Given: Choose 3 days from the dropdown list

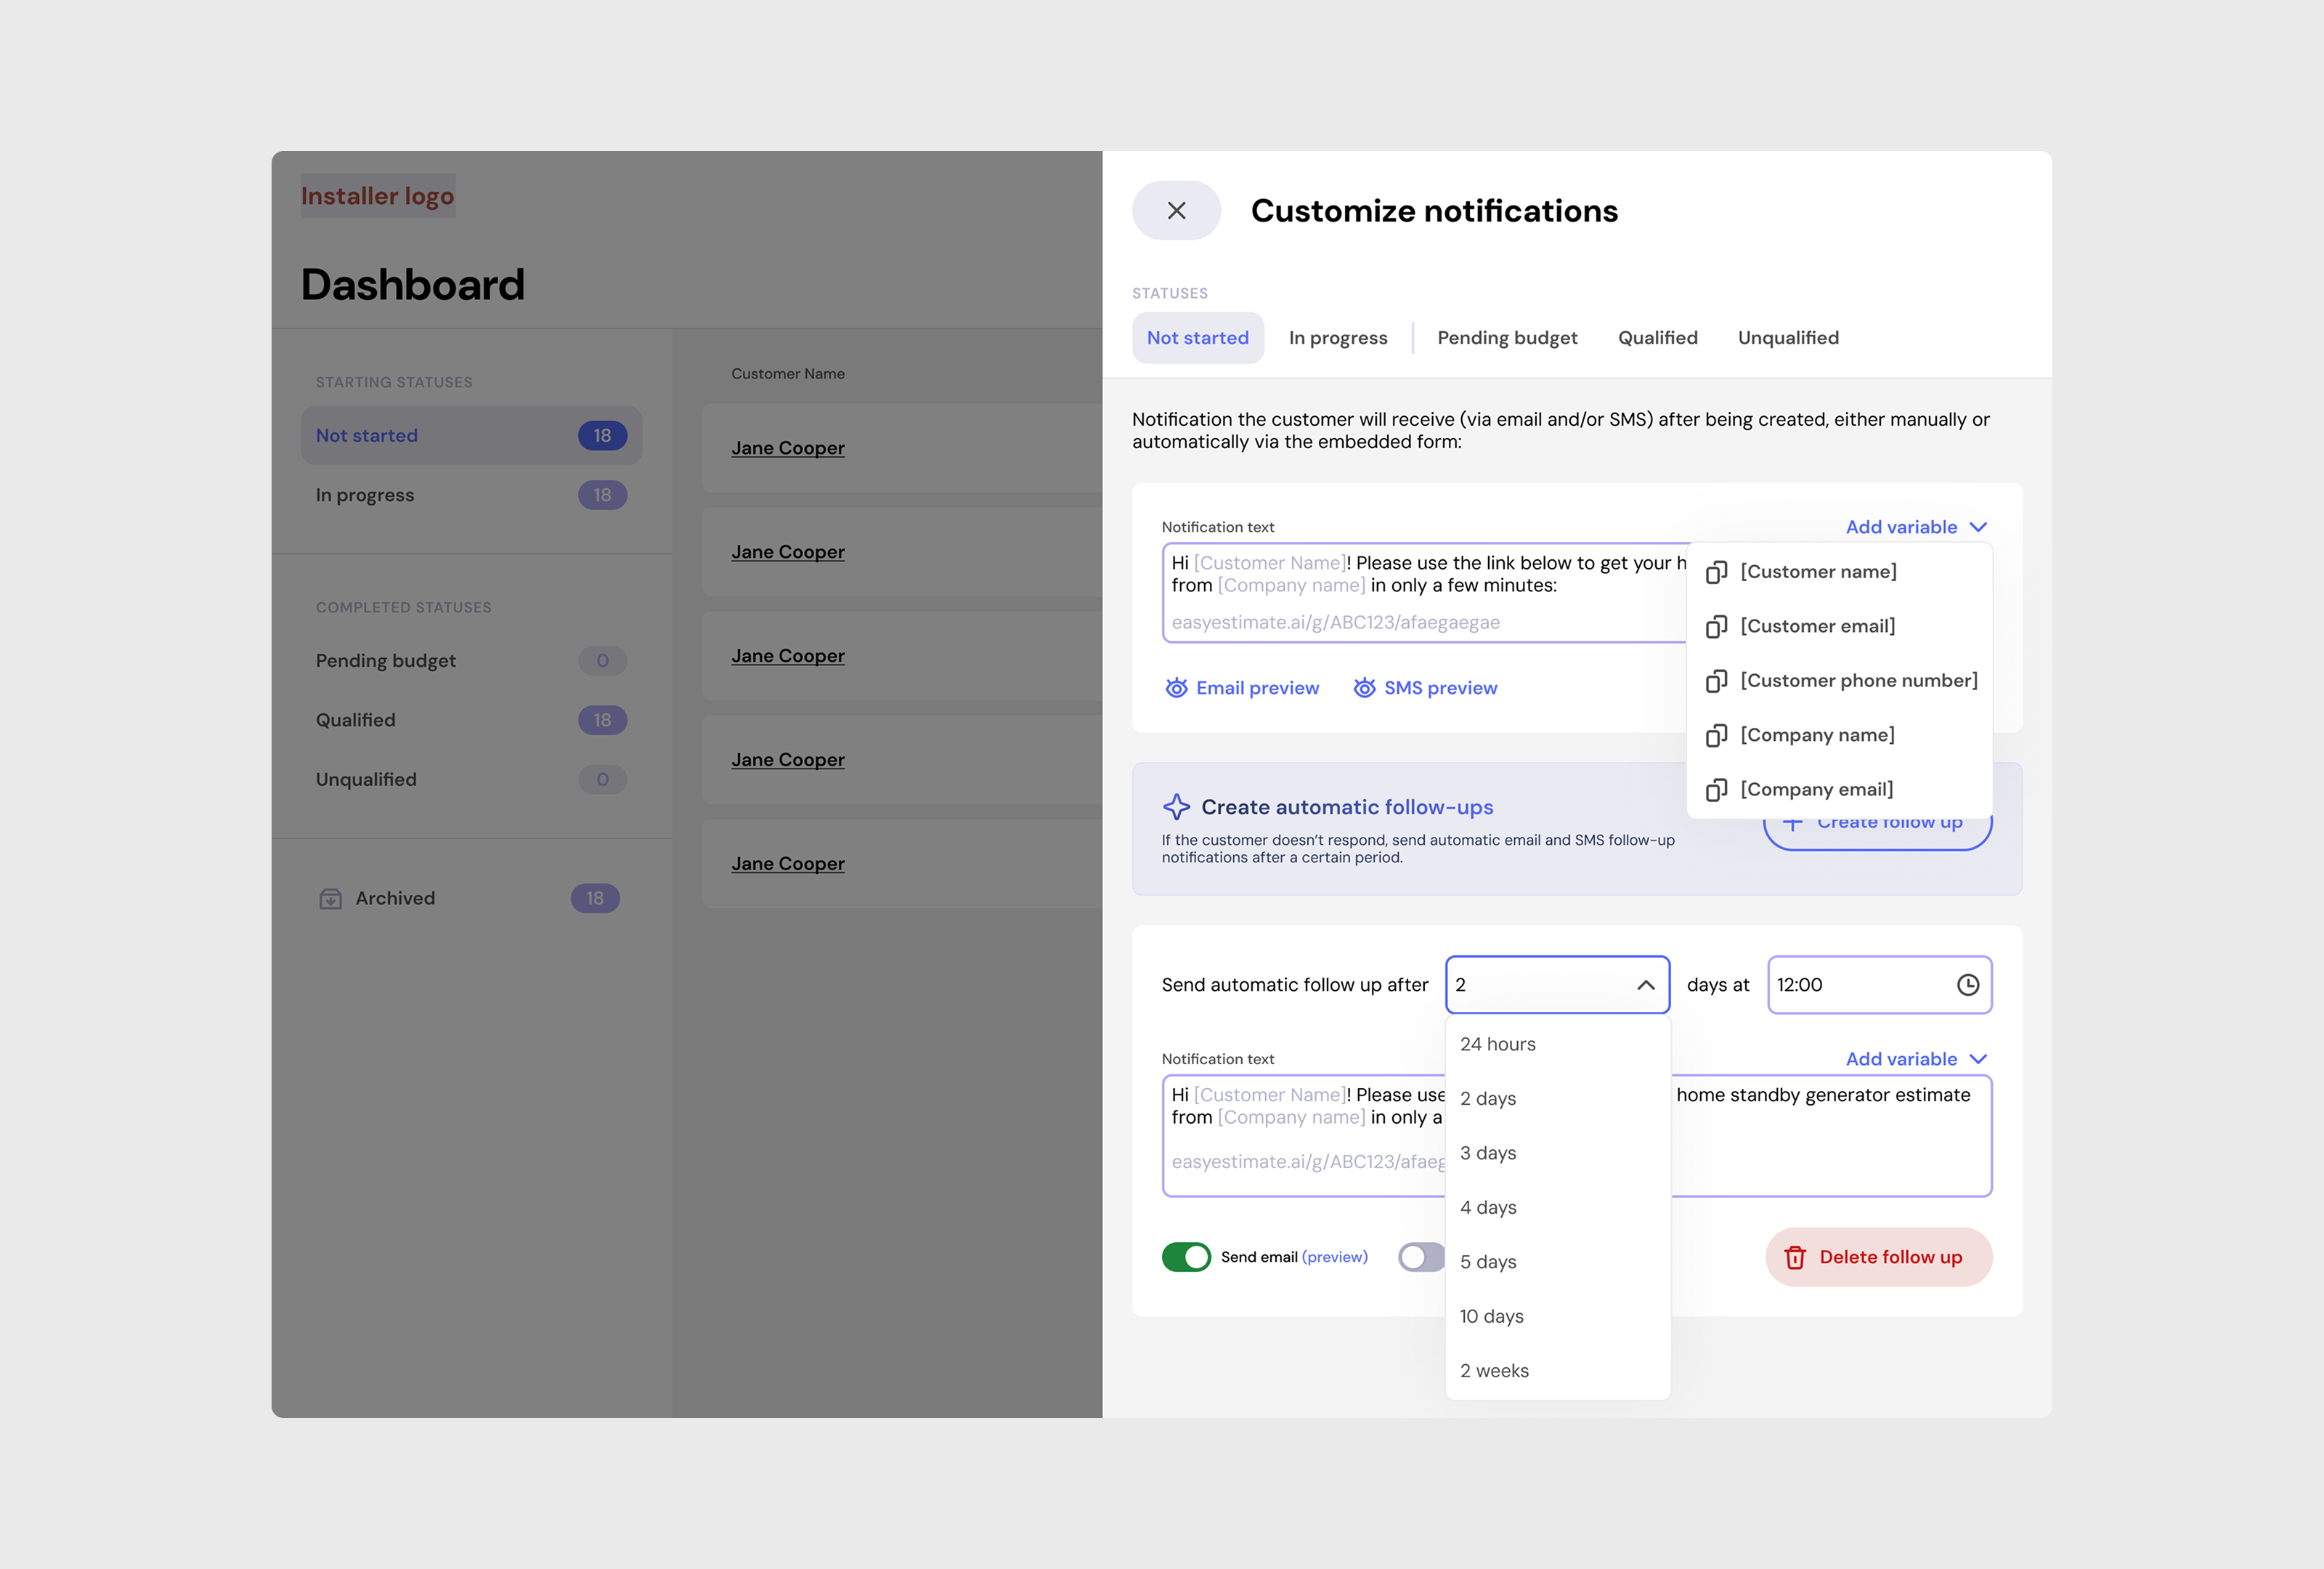Looking at the screenshot, I should (x=1557, y=1153).
